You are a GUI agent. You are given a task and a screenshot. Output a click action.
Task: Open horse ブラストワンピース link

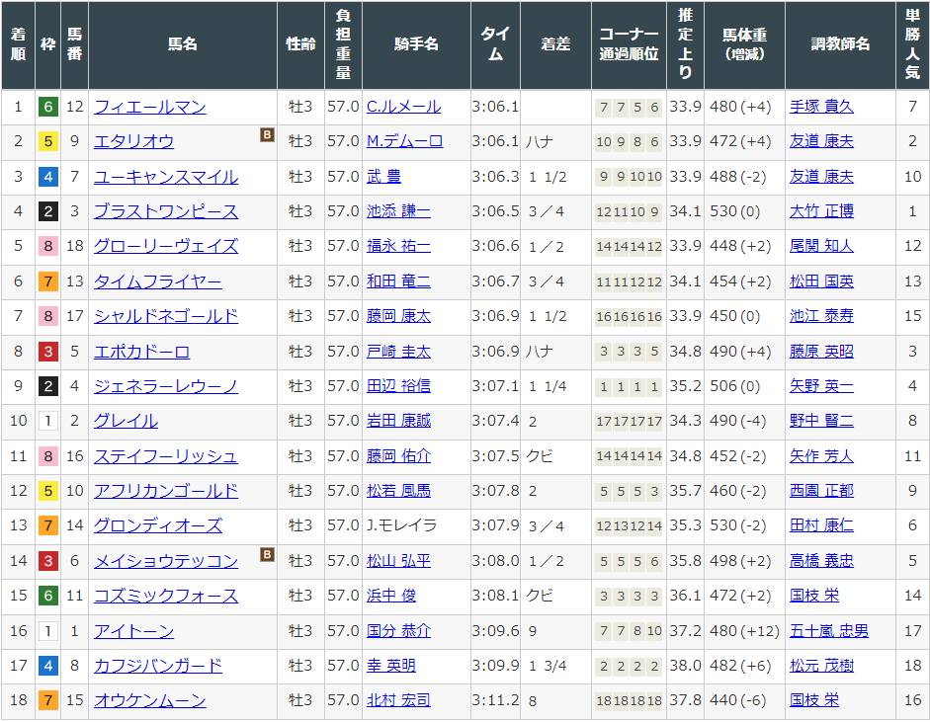point(166,211)
